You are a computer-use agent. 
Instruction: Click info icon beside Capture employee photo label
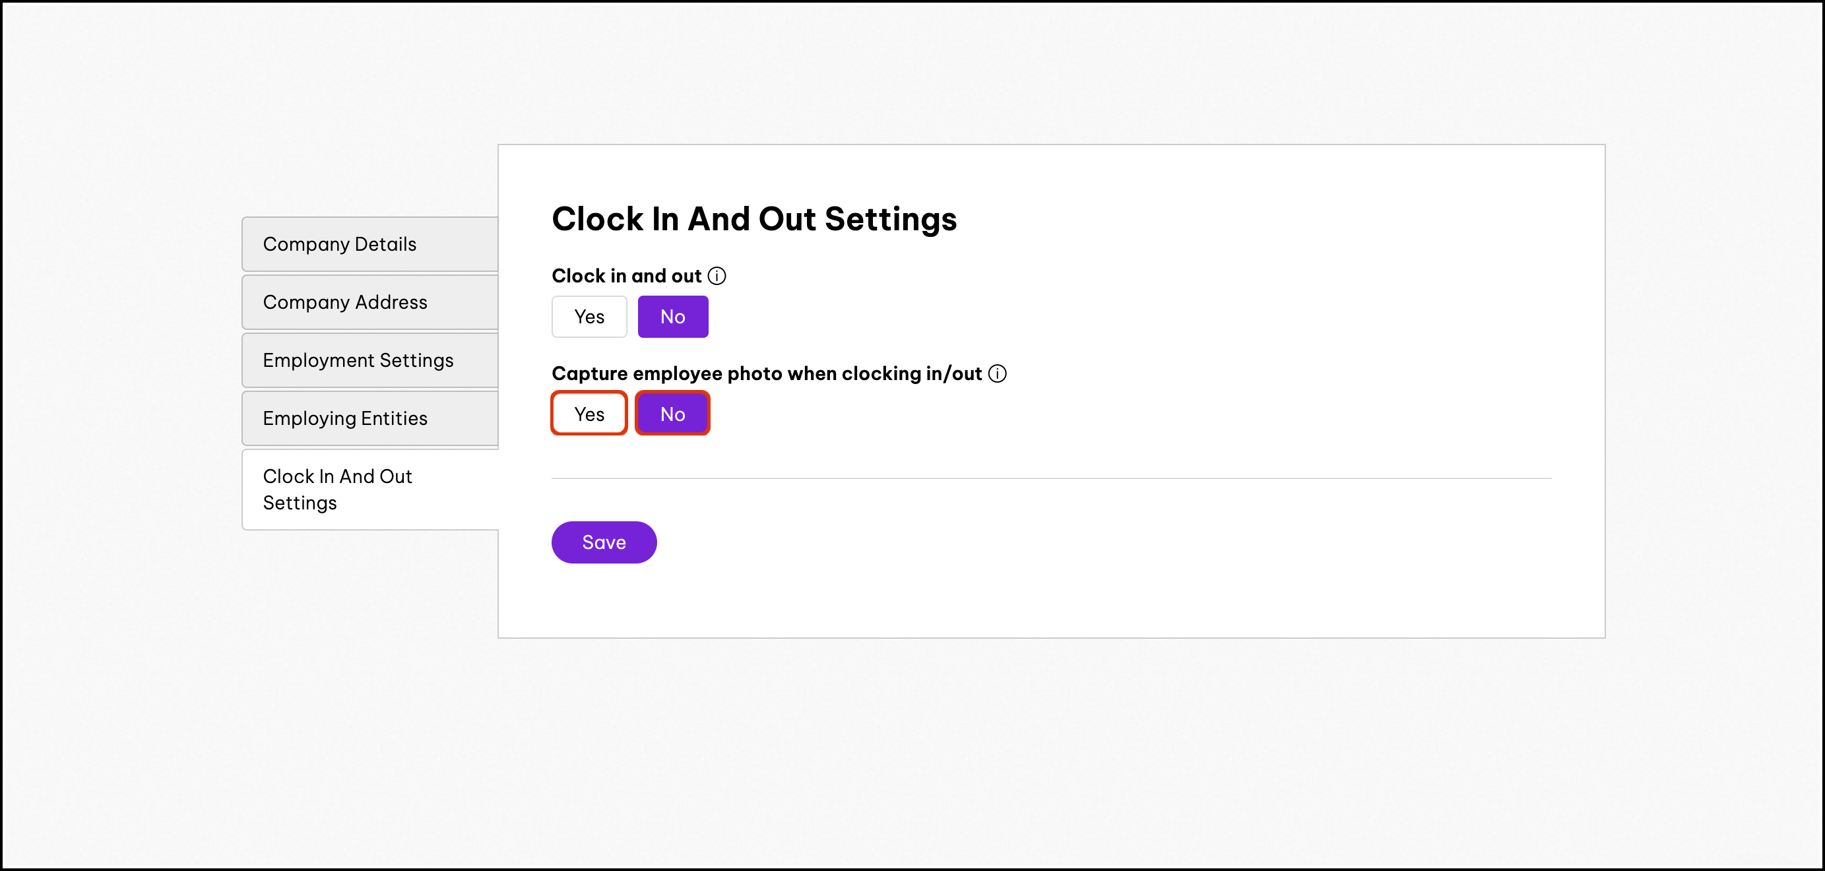(x=997, y=373)
